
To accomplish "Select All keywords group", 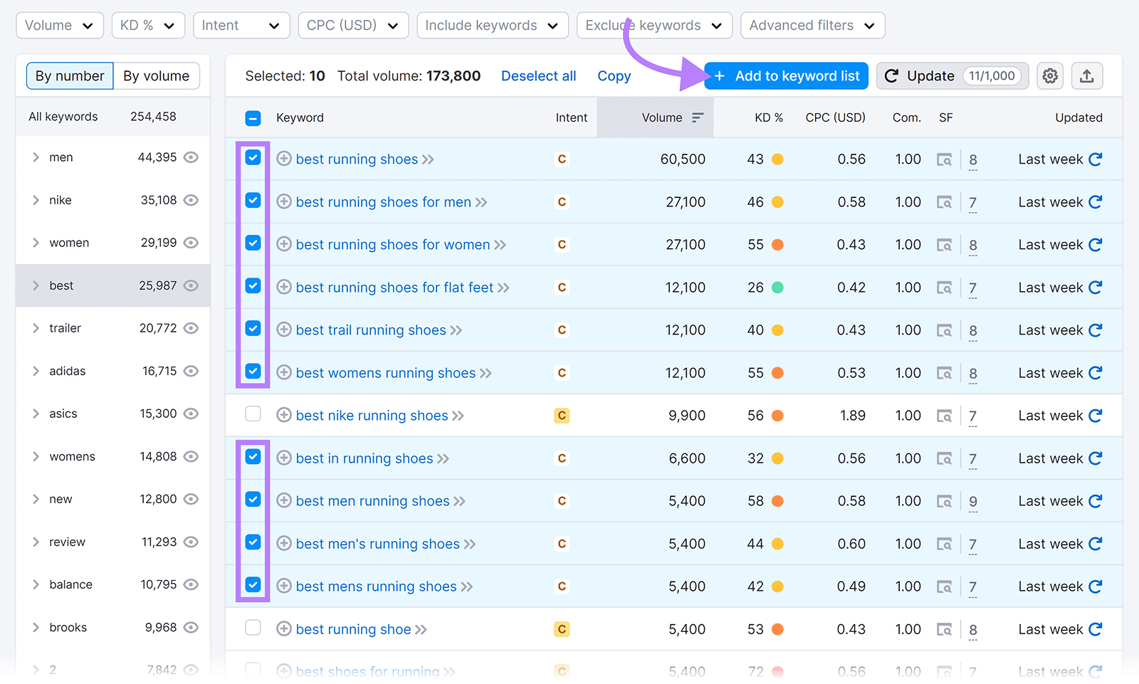I will pyautogui.click(x=113, y=117).
